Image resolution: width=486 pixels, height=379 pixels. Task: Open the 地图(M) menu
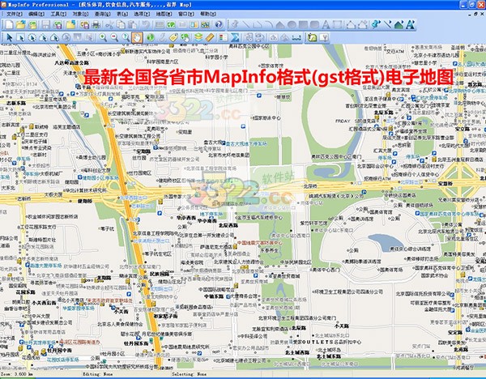coord(164,14)
